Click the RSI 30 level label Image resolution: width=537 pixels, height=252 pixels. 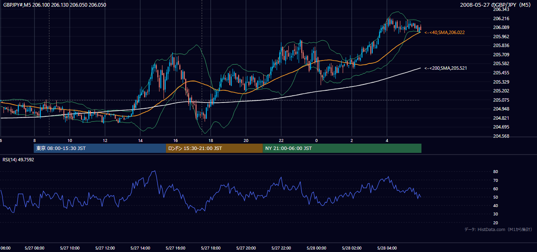495,214
